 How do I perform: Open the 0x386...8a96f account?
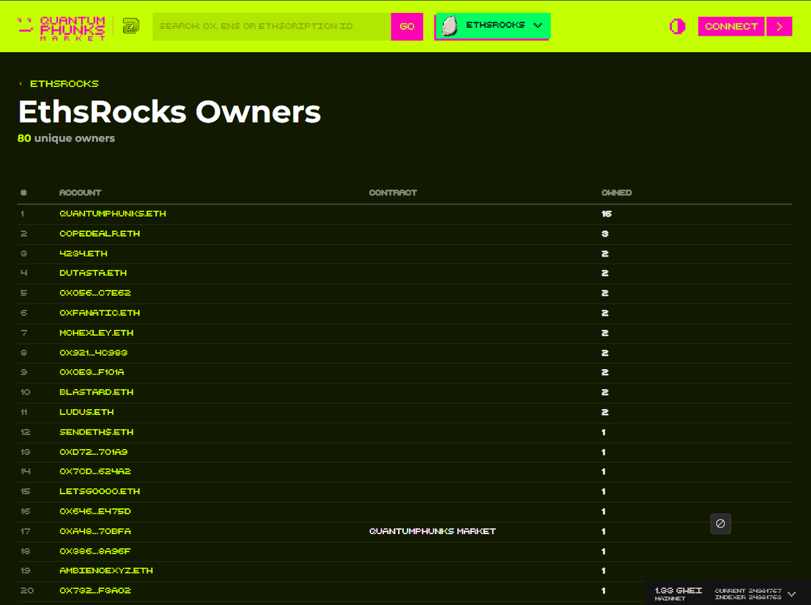[x=95, y=552]
